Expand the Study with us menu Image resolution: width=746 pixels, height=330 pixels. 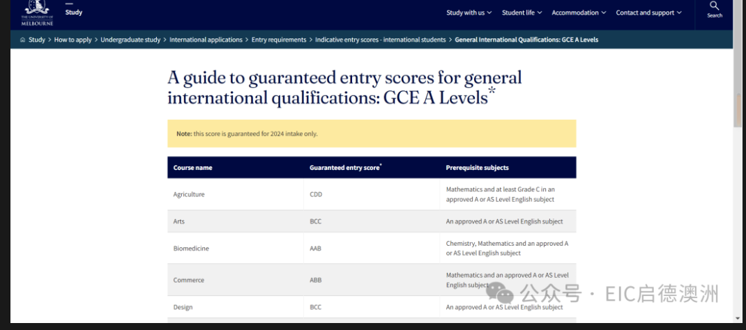coord(469,13)
